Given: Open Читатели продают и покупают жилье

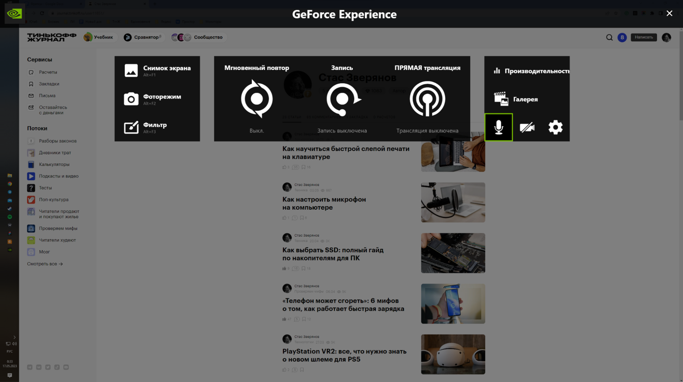Looking at the screenshot, I should [53, 214].
